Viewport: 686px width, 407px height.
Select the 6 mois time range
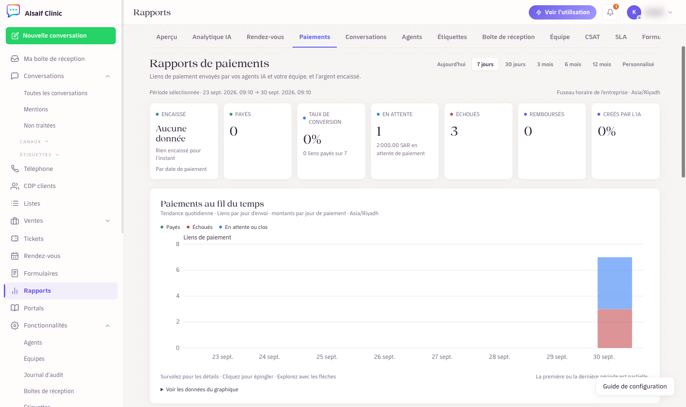tap(573, 64)
